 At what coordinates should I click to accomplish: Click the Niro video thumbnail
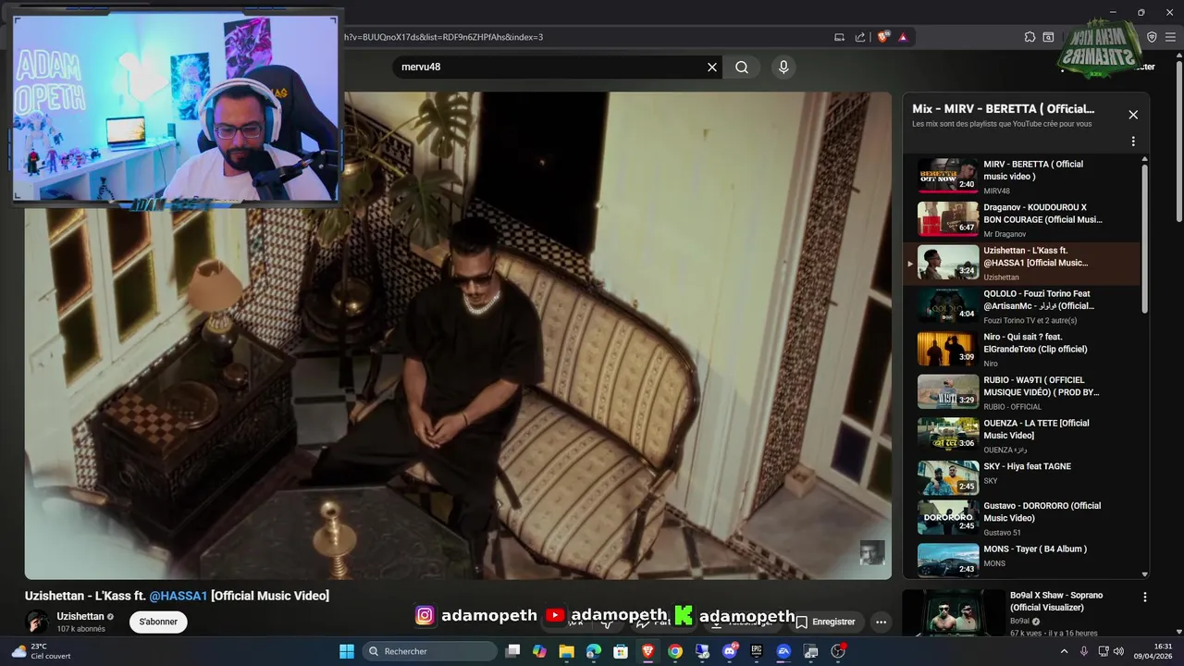click(948, 349)
